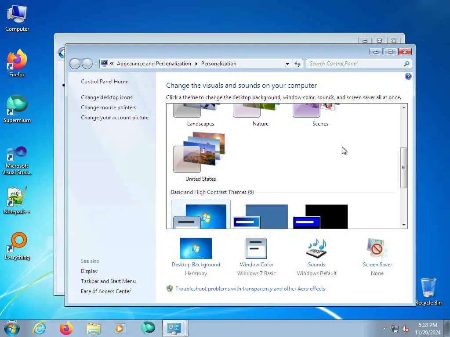Open Windows Media Player from taskbar
The width and height of the screenshot is (450, 337).
120,329
